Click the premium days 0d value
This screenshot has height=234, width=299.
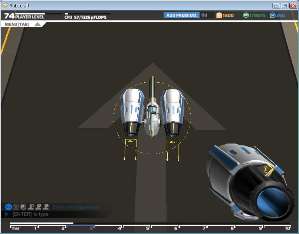click(x=204, y=15)
